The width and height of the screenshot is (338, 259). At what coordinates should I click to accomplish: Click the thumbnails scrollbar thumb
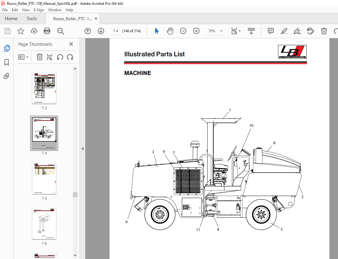[x=75, y=195]
